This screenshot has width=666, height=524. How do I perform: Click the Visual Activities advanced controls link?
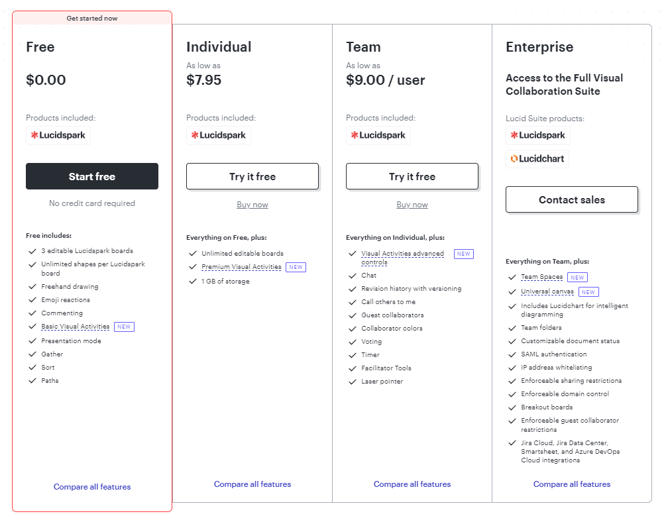coord(402,254)
